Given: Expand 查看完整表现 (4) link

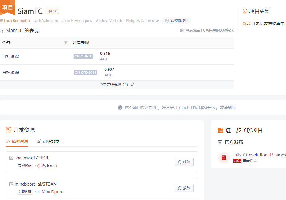Looking at the screenshot, I should (x=114, y=85).
